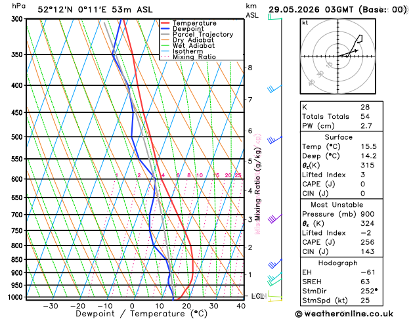The image size is (413, 319).
Task: Click the Dry Adiabat legend label
Action: tap(193, 40)
